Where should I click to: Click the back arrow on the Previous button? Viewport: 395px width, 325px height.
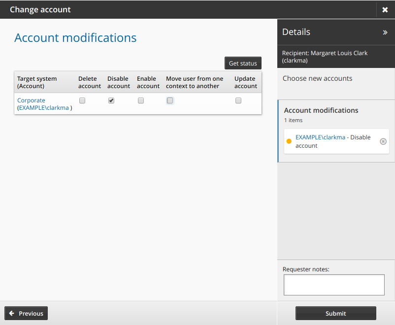11,313
